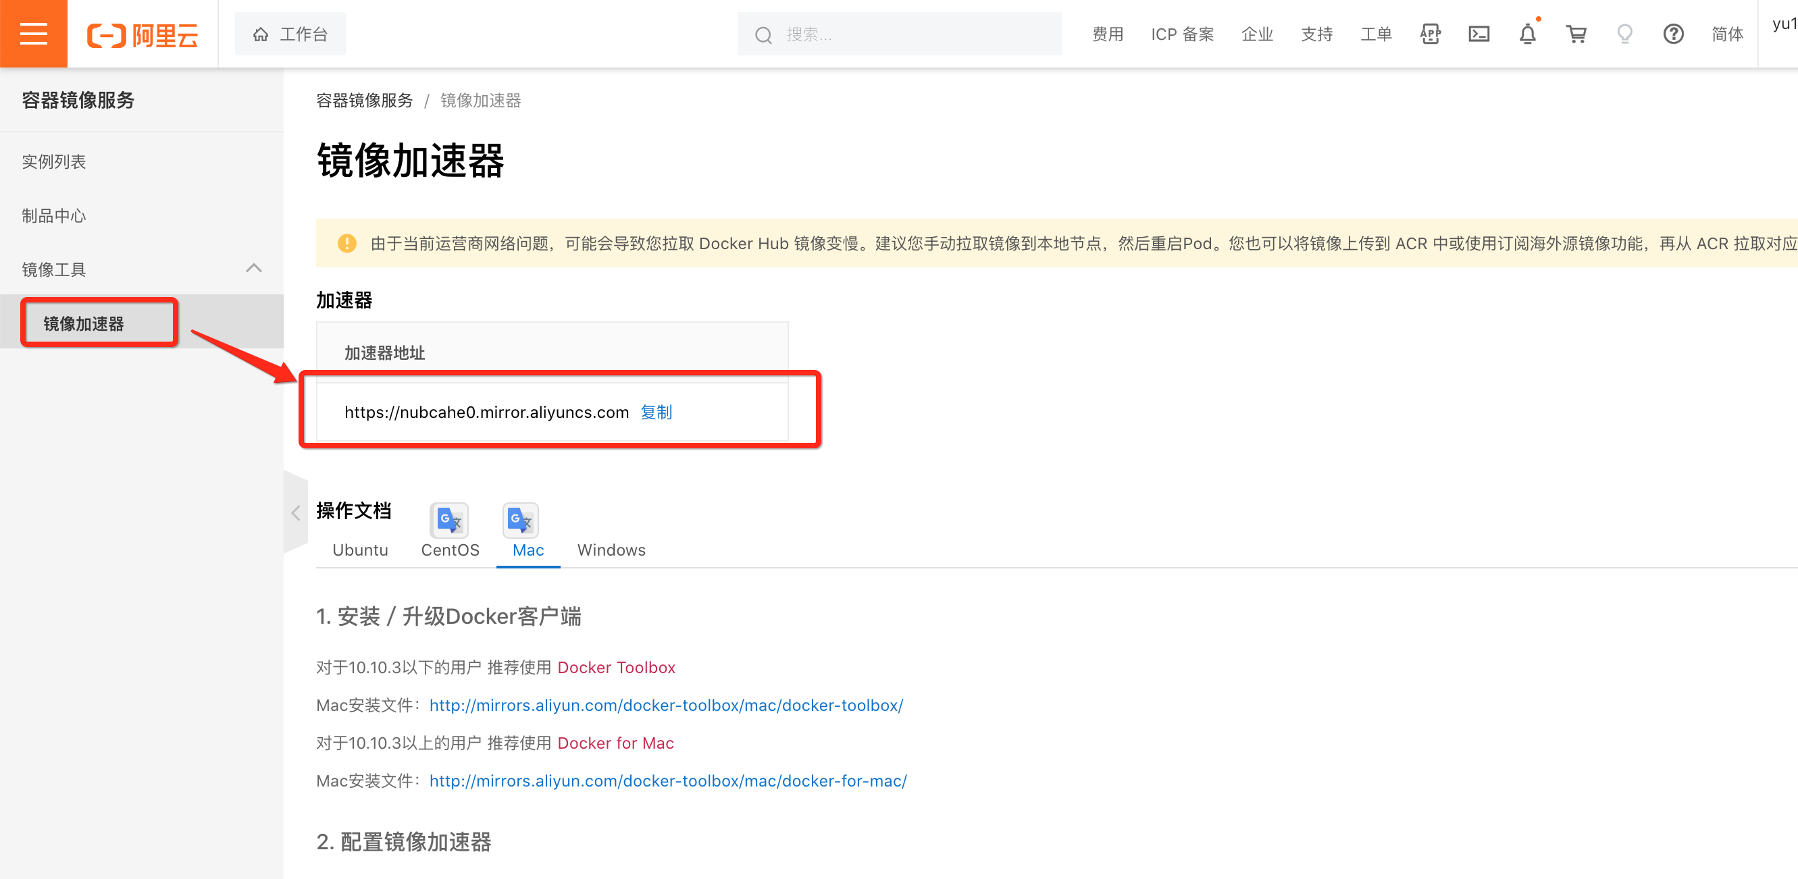Image resolution: width=1798 pixels, height=879 pixels.
Task: Open the 工作台 workbench home button
Action: (290, 34)
